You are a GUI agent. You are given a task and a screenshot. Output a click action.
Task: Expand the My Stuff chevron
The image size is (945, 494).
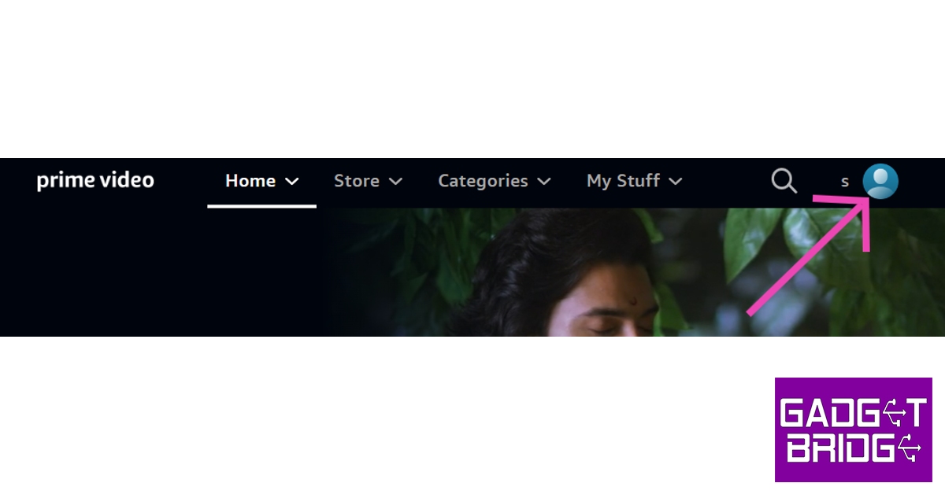coord(675,182)
